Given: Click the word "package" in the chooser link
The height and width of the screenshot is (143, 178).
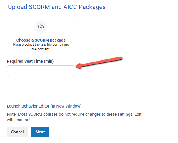Looking at the screenshot, I should [x=58, y=40].
